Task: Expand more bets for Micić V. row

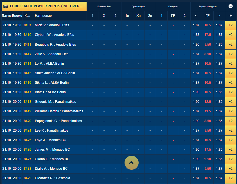Action: 231,25
